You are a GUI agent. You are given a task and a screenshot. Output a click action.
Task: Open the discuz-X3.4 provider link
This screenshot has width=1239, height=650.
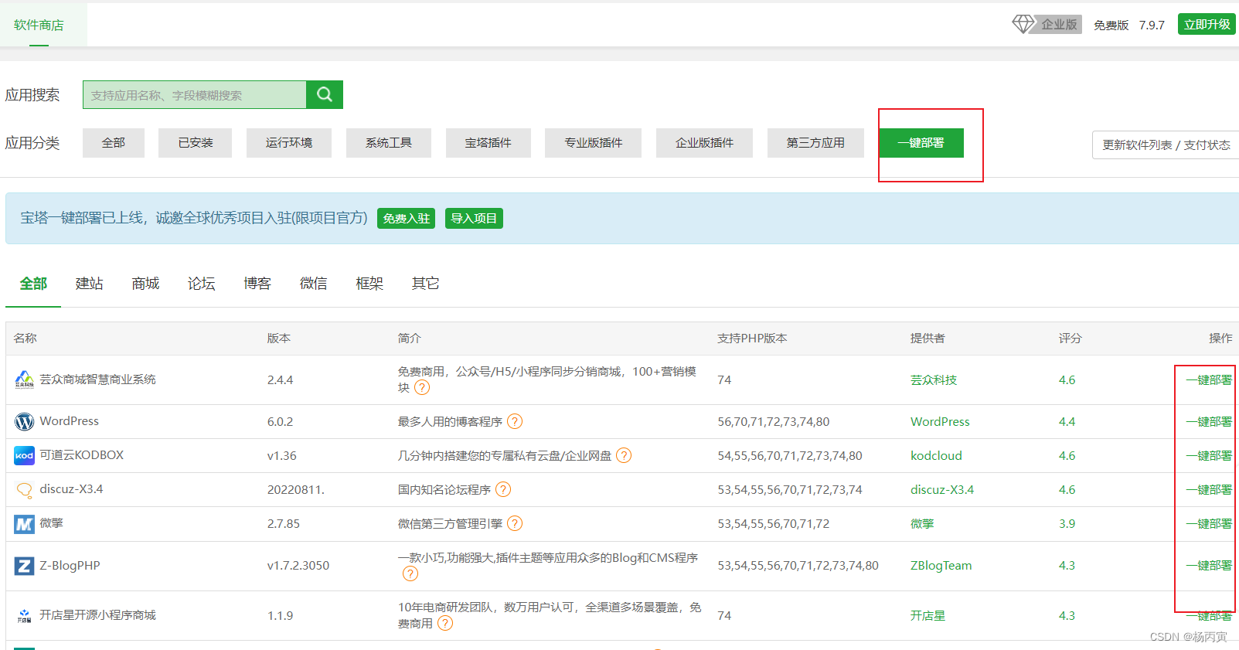point(942,490)
